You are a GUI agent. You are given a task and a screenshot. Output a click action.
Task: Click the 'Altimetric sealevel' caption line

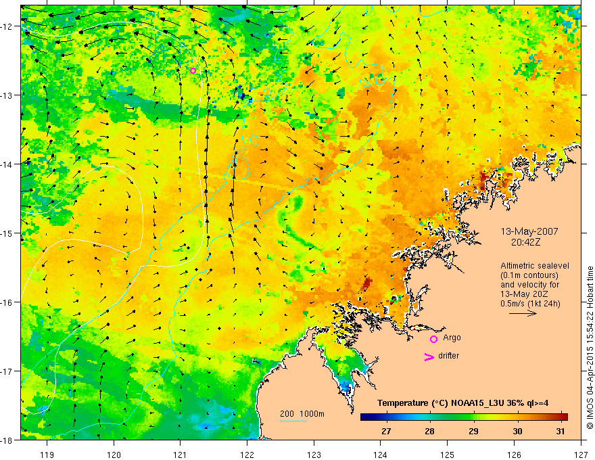point(535,266)
